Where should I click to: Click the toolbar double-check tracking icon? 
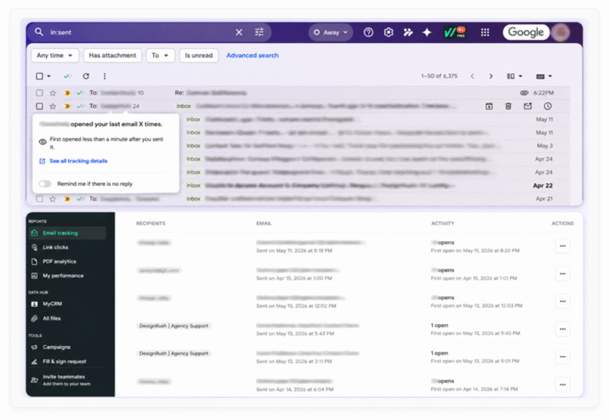click(68, 76)
